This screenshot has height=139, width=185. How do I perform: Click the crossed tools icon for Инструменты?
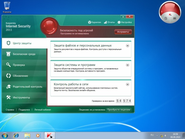coord(9,97)
